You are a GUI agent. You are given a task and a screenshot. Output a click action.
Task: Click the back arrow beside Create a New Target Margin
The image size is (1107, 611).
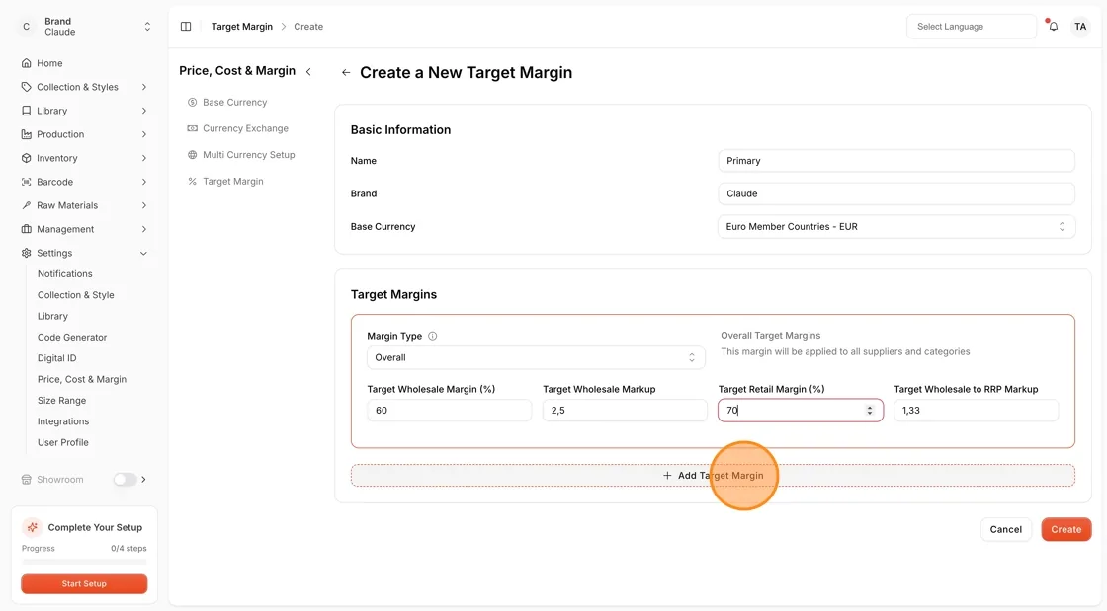click(x=346, y=73)
